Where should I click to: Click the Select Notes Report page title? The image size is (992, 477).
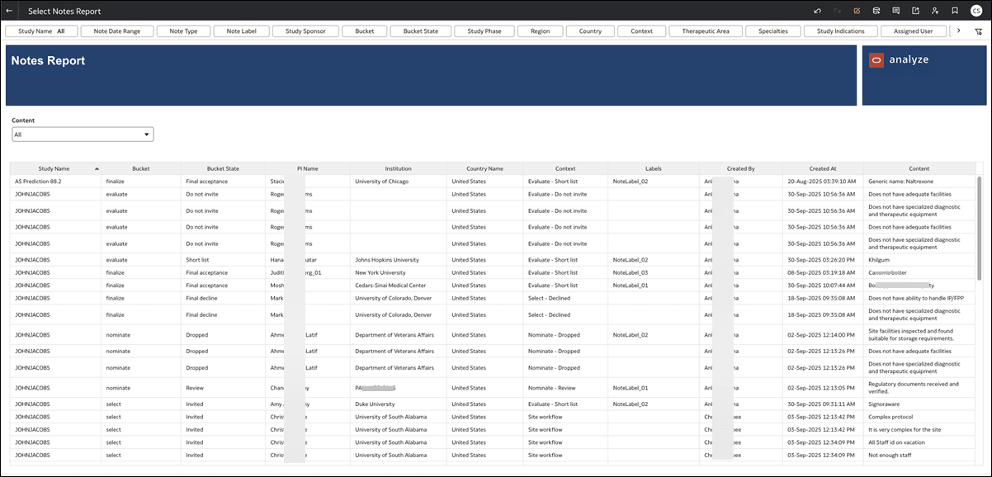tap(64, 12)
